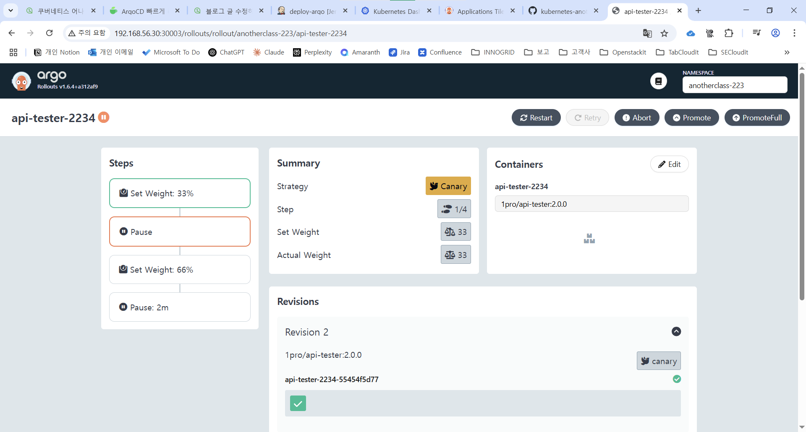Go back to the previous page
Viewport: 806px width, 432px height.
pyautogui.click(x=12, y=33)
